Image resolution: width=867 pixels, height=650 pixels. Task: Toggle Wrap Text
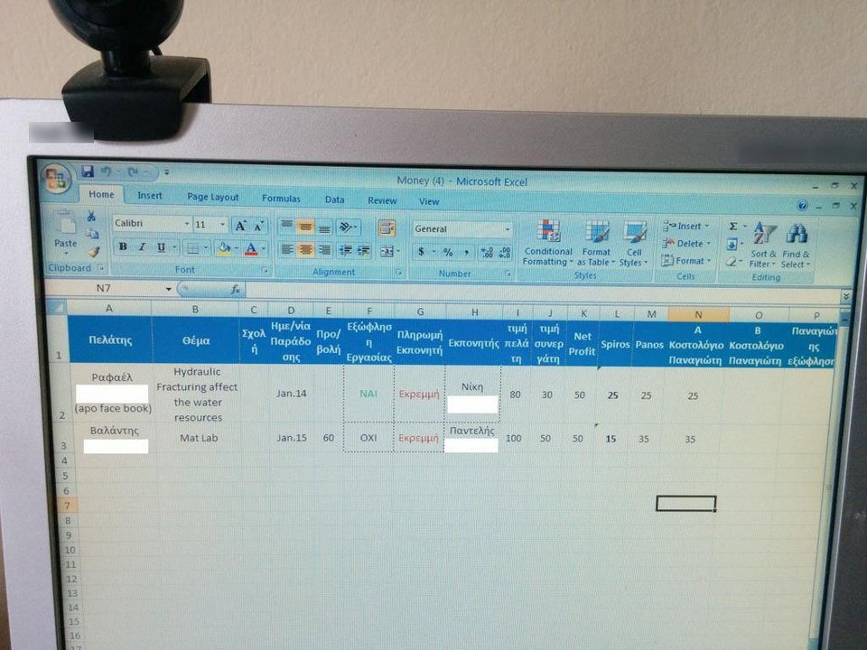pos(387,228)
